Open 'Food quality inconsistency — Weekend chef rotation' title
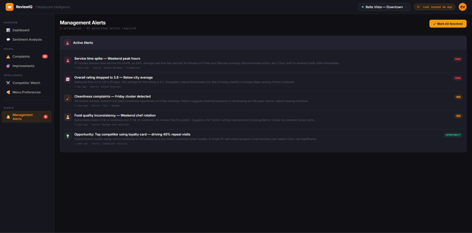The height and width of the screenshot is (233, 472). (115, 115)
